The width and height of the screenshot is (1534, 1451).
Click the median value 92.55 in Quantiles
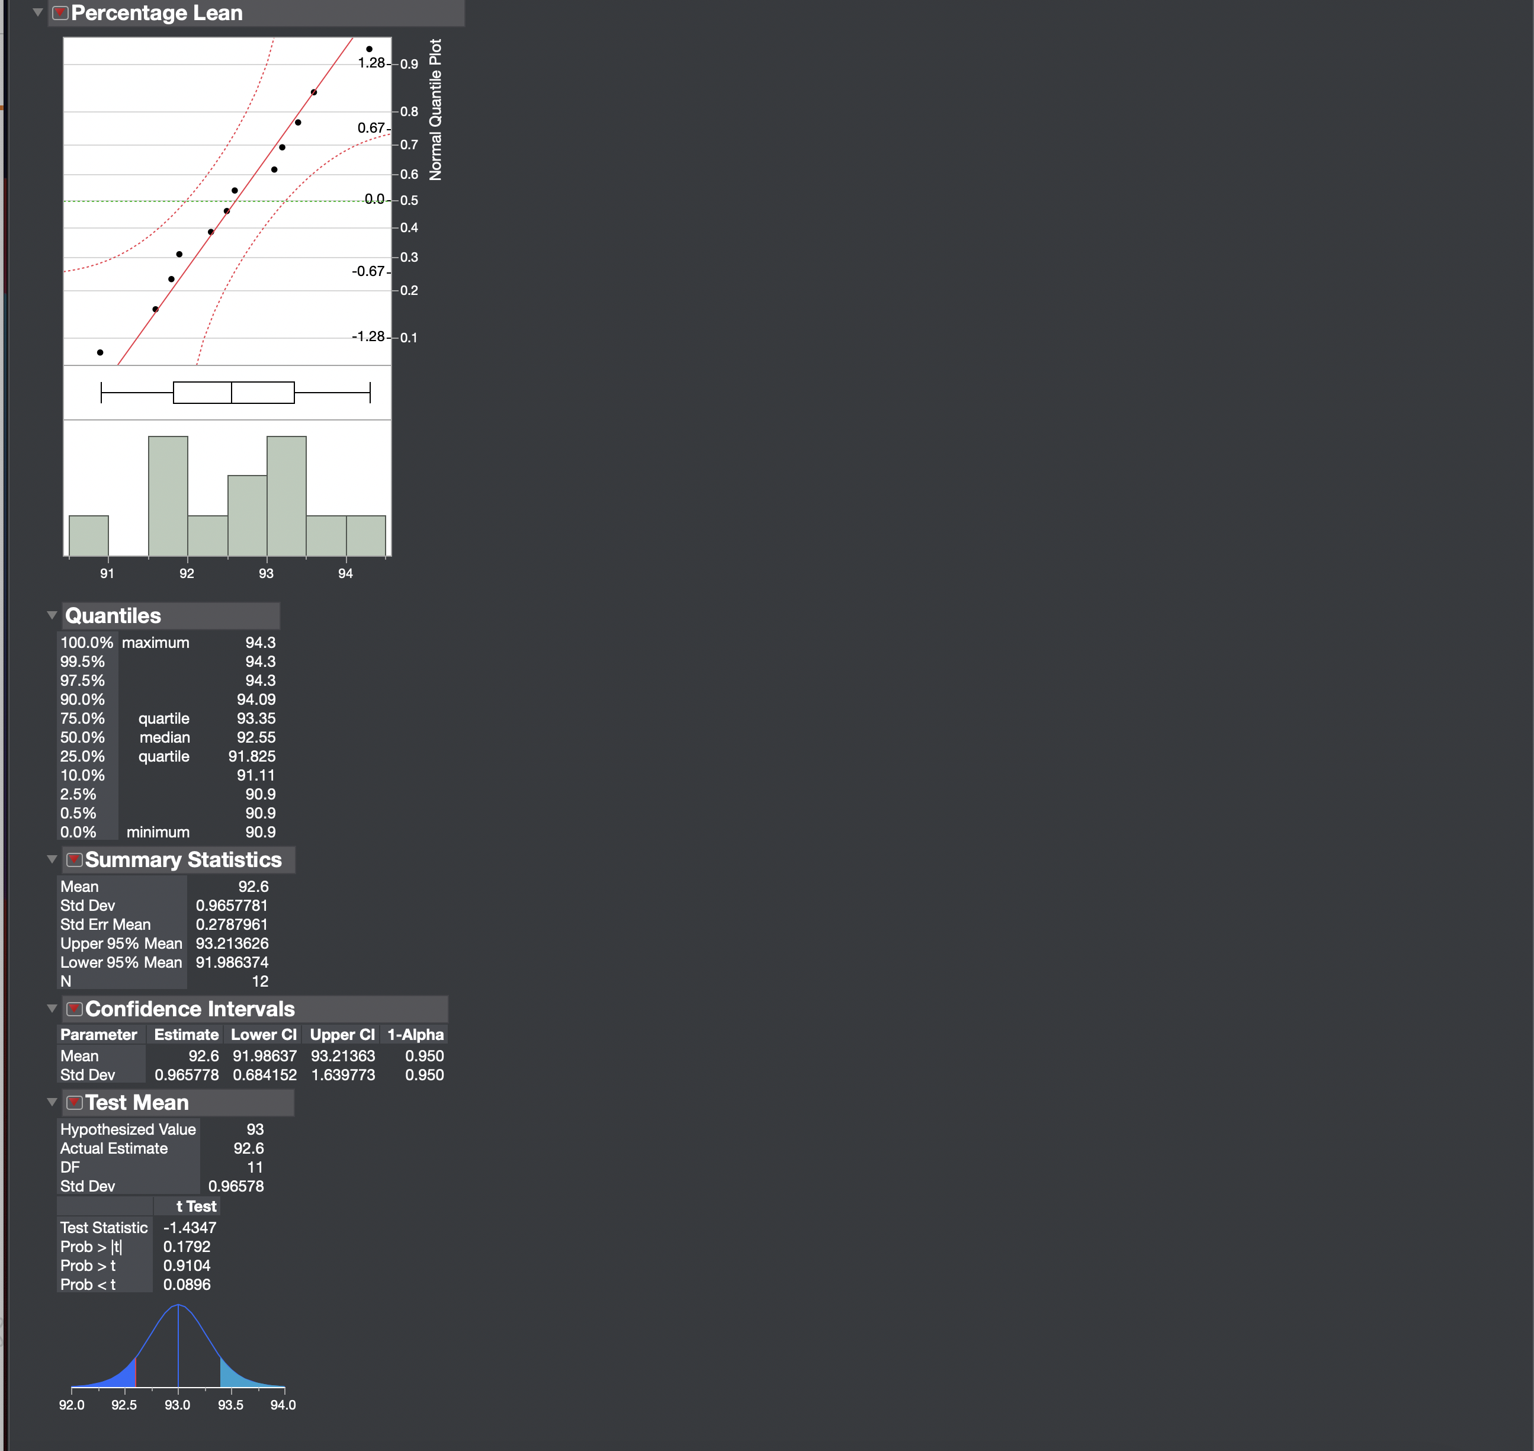coord(258,737)
